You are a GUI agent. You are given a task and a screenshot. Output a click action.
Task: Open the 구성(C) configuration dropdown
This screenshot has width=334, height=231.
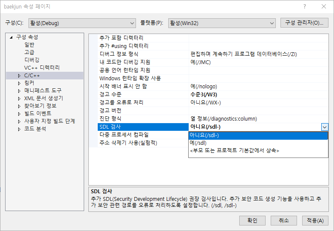click(82, 23)
